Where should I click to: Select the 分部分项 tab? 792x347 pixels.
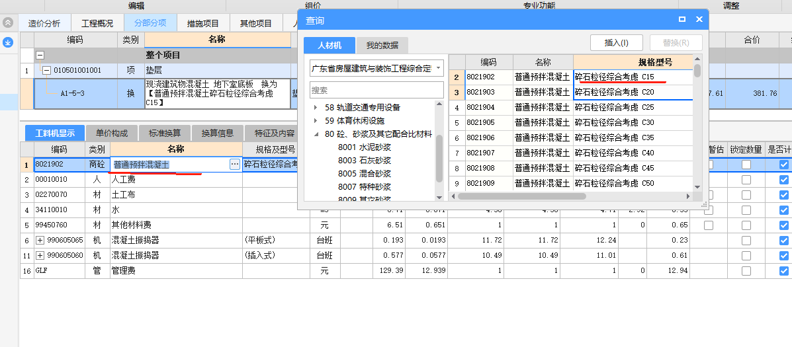[150, 23]
